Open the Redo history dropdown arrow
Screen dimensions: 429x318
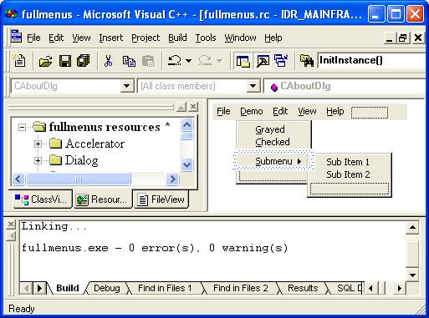pyautogui.click(x=219, y=61)
